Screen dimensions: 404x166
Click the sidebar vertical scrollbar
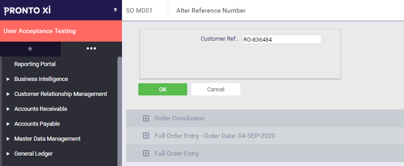pyautogui.click(x=120, y=111)
